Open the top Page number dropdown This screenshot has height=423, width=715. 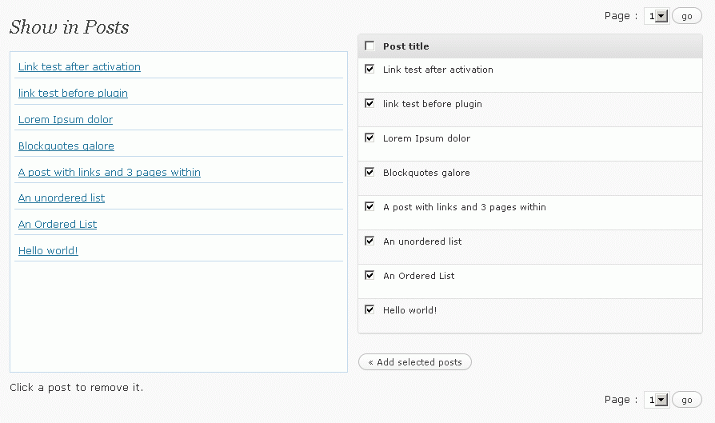656,16
